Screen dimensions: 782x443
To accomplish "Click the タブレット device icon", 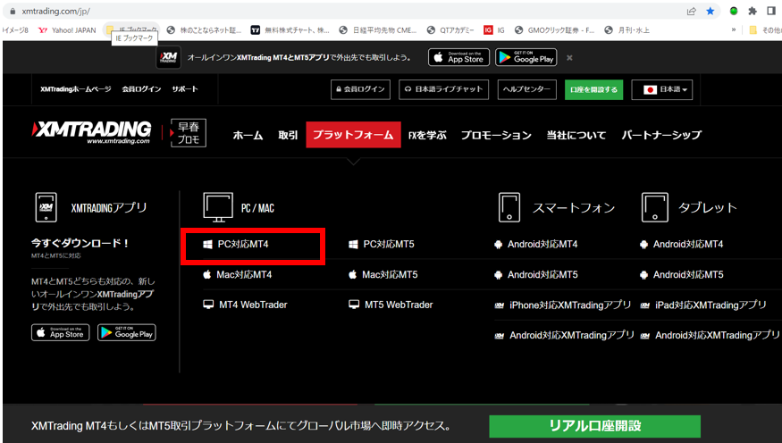I will click(x=655, y=207).
